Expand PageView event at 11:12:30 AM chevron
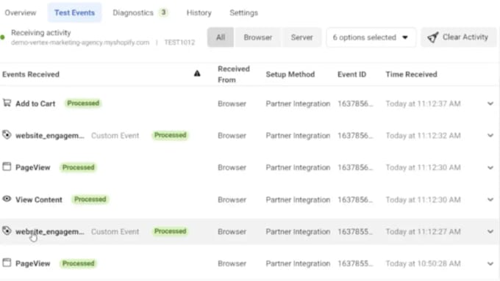Image resolution: width=500 pixels, height=281 pixels. (x=490, y=168)
